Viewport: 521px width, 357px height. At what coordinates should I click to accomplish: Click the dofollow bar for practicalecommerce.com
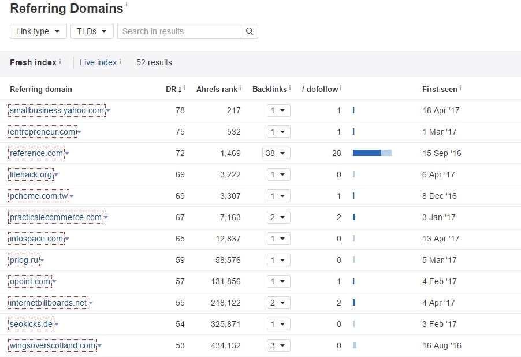pyautogui.click(x=354, y=217)
